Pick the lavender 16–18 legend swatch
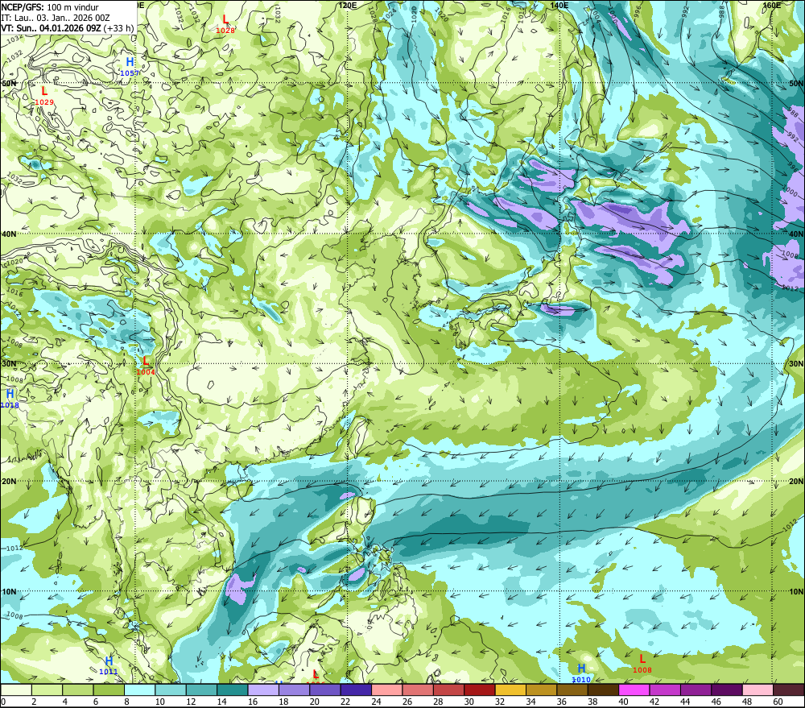The width and height of the screenshot is (805, 708). (263, 689)
